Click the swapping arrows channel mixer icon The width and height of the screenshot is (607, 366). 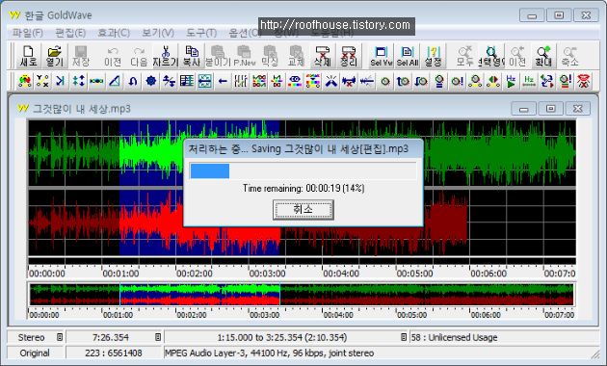(x=547, y=81)
